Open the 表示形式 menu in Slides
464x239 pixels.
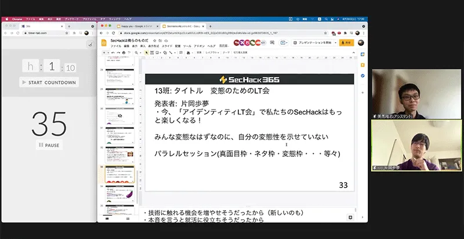pyautogui.click(x=153, y=46)
